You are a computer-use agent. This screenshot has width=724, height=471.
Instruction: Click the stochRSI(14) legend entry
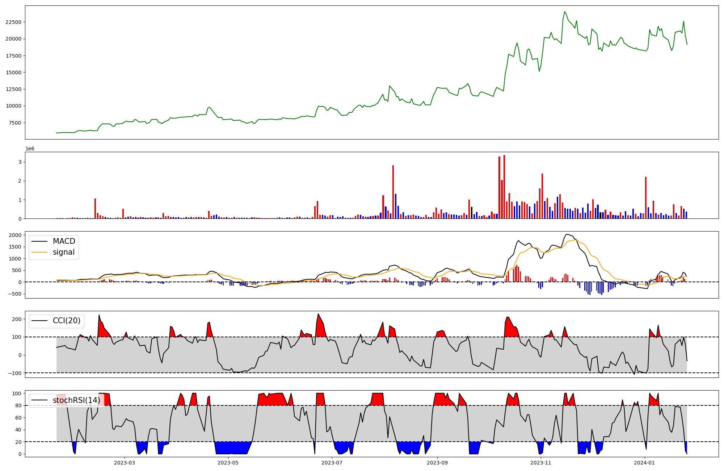tap(76, 400)
